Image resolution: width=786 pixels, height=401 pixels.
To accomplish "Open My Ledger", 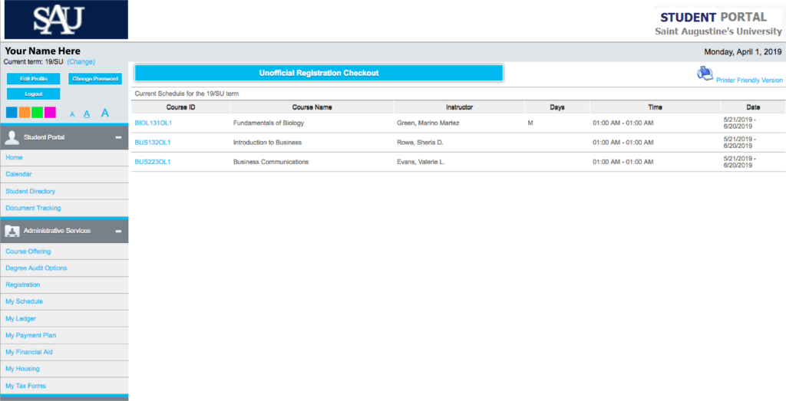I will pos(64,318).
